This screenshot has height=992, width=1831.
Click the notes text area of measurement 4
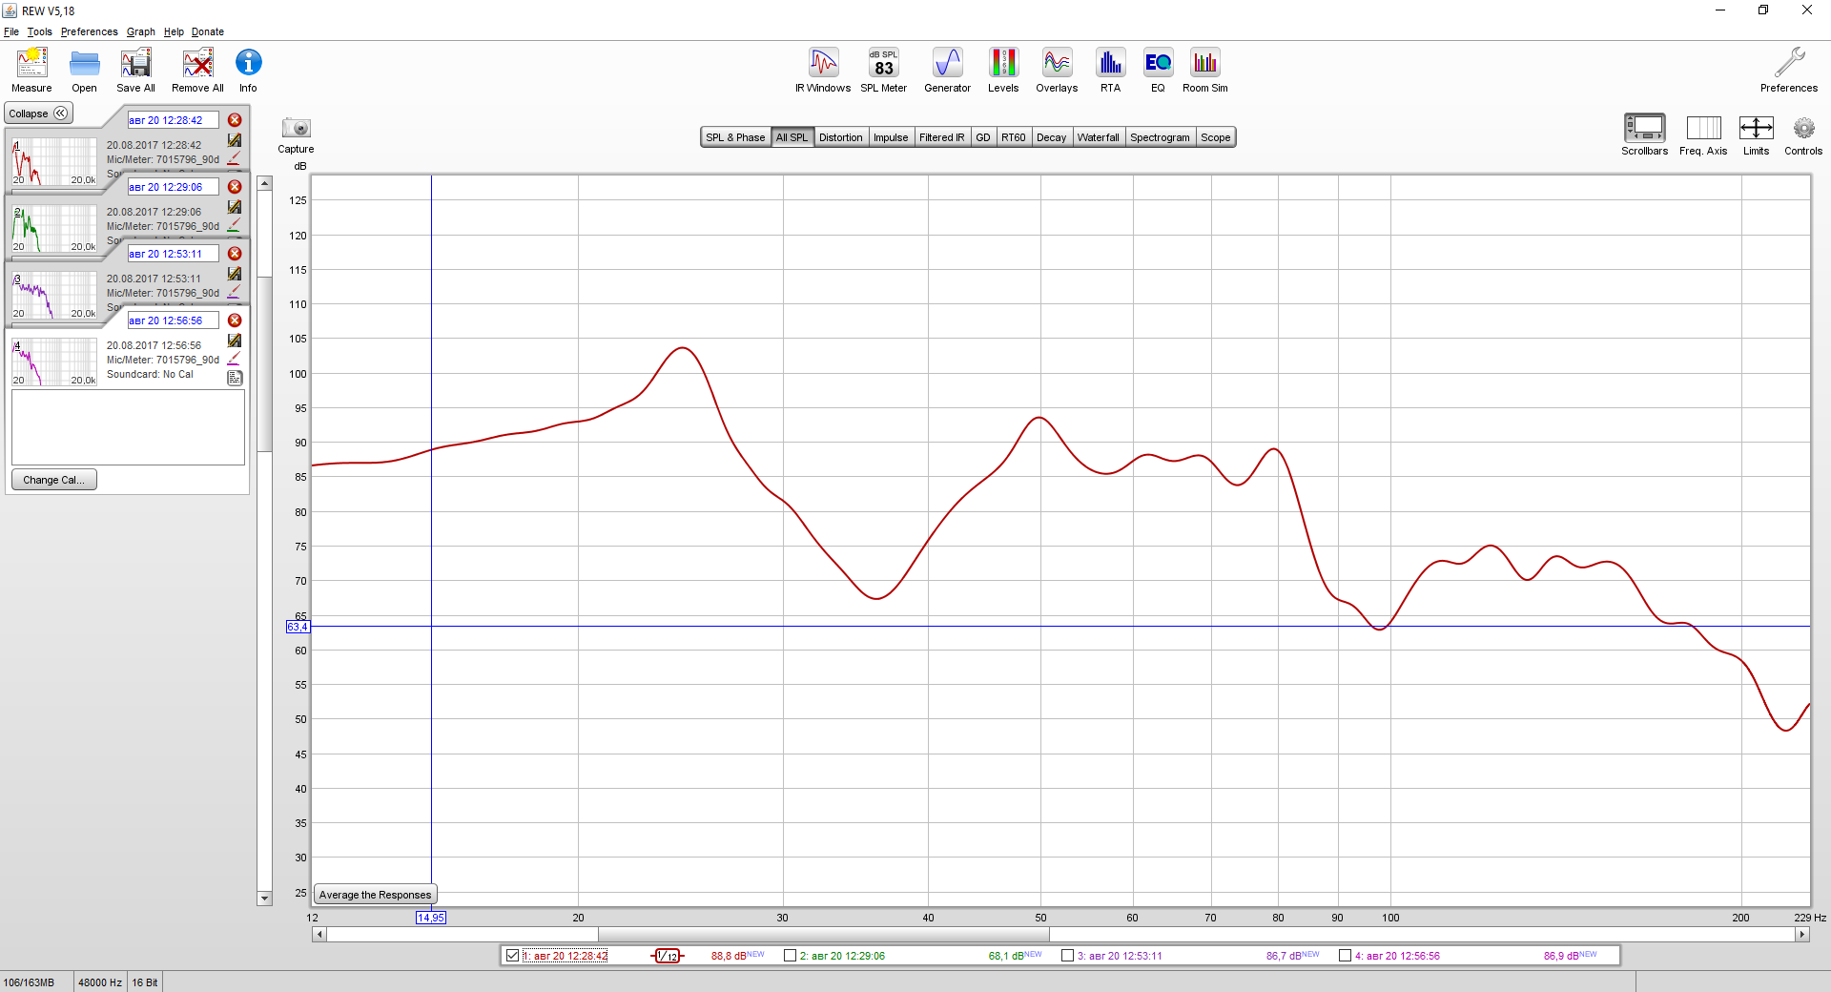pyautogui.click(x=128, y=426)
